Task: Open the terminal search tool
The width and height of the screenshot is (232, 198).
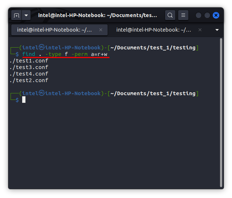Action: click(170, 15)
